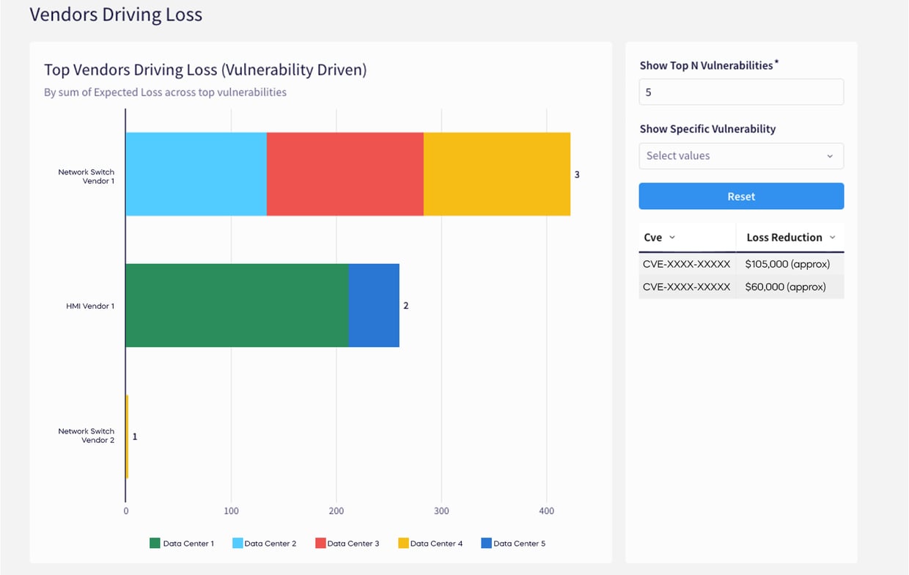Click red segment of Network Switch Vendor 1 bar

(345, 174)
